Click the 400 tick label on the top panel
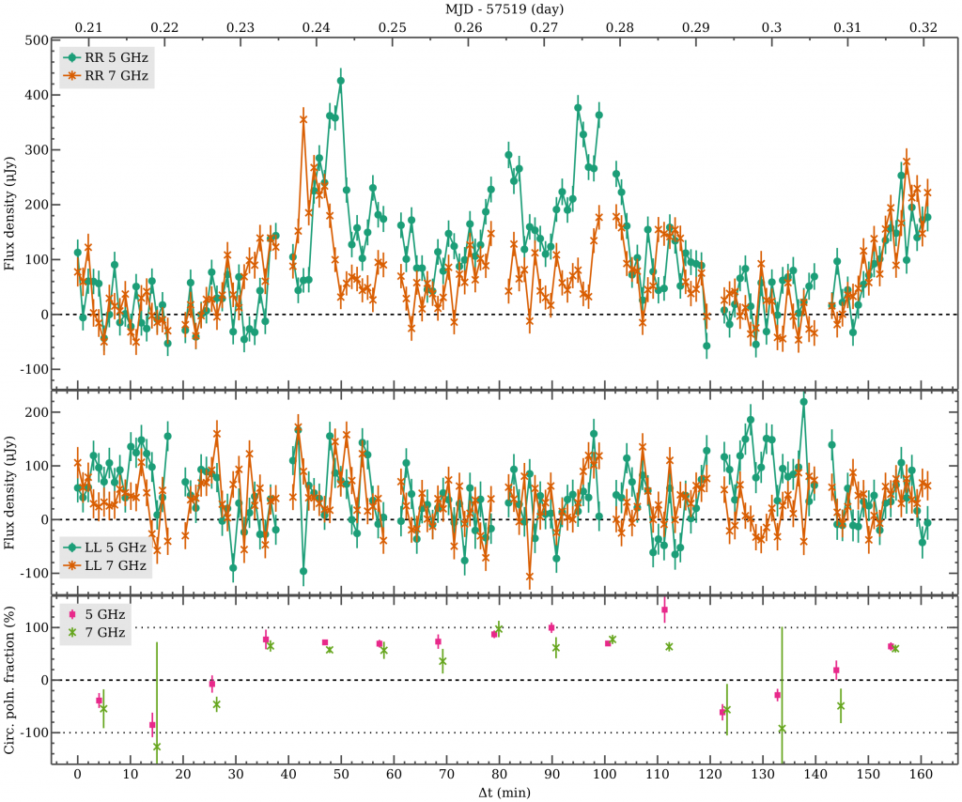Screen dimensions: 962x802 pos(37,95)
